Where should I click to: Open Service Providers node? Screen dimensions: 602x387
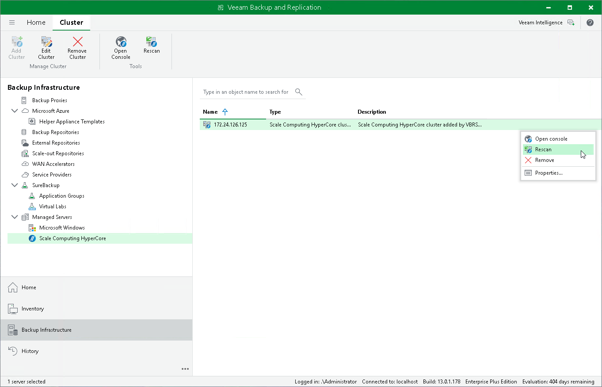tap(52, 175)
